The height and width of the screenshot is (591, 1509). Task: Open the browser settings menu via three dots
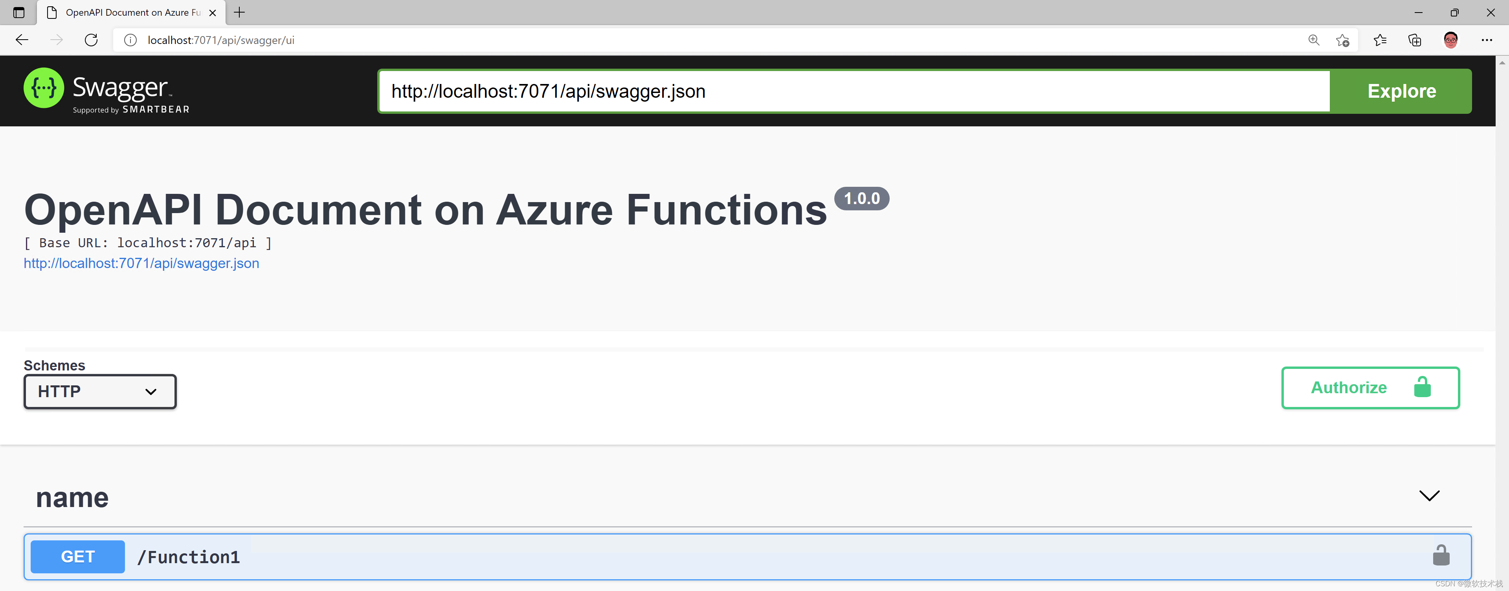coord(1487,40)
